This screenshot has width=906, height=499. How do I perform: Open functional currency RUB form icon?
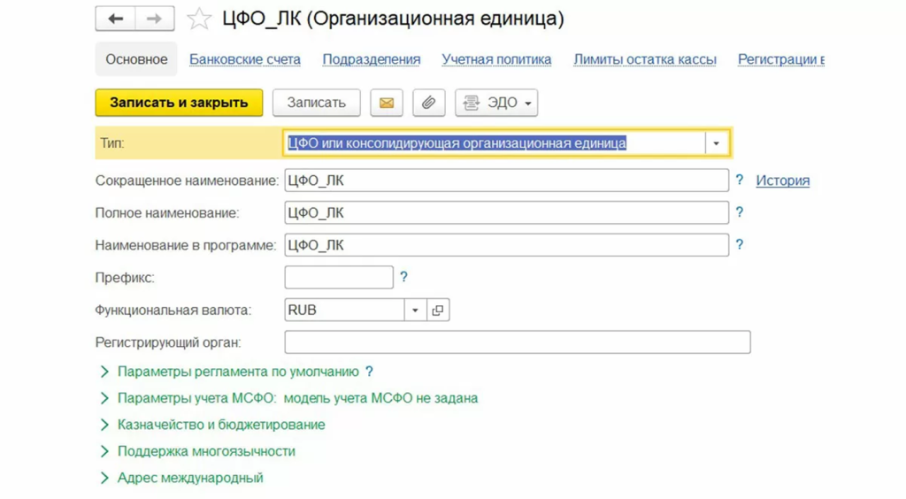pos(438,311)
